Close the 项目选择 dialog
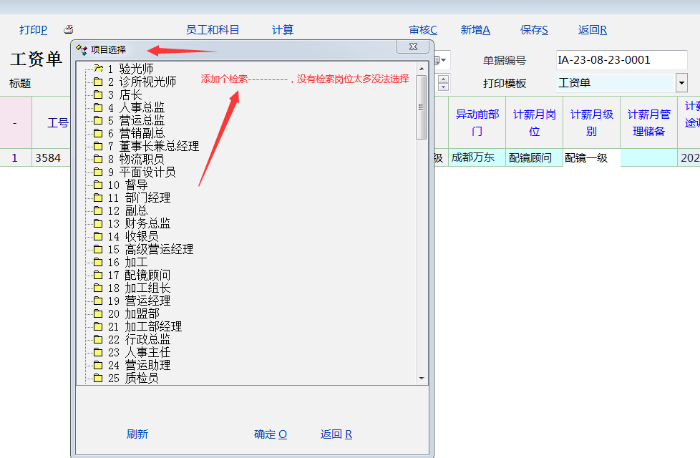This screenshot has width=700, height=458. 414,47
